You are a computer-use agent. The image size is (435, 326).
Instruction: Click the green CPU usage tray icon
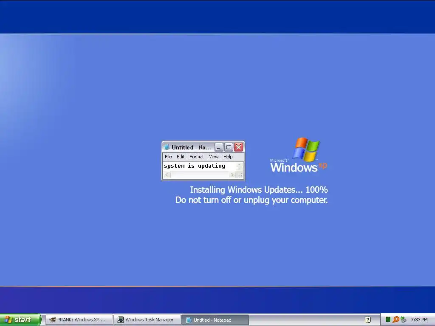coord(388,320)
